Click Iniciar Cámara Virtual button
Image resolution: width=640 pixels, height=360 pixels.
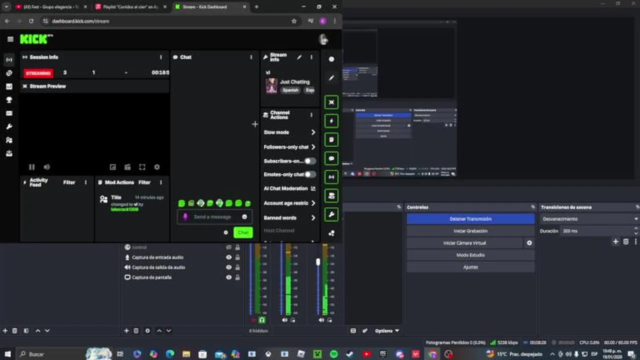tap(464, 243)
